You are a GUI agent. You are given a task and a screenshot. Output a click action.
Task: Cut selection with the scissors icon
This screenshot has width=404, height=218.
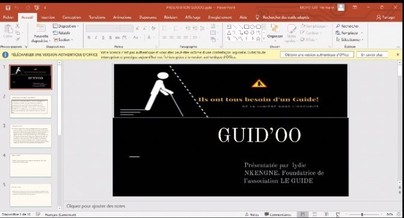17,26
